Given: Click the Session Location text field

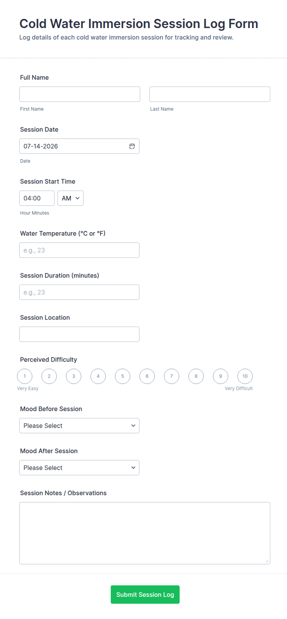Looking at the screenshot, I should click(x=79, y=334).
